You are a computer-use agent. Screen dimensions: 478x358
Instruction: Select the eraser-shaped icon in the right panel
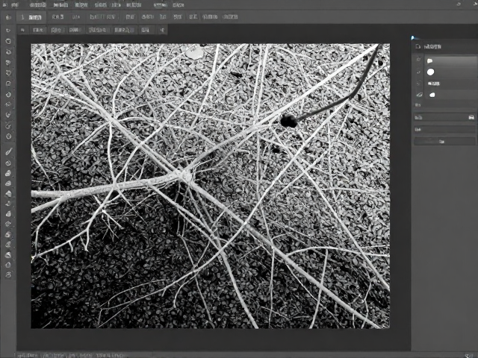click(x=419, y=95)
